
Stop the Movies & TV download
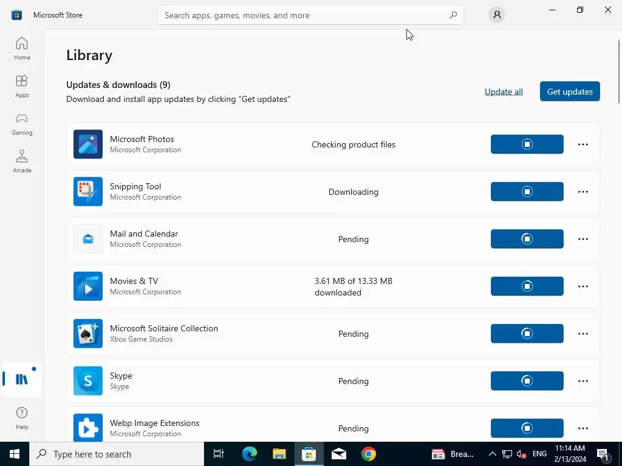(527, 286)
